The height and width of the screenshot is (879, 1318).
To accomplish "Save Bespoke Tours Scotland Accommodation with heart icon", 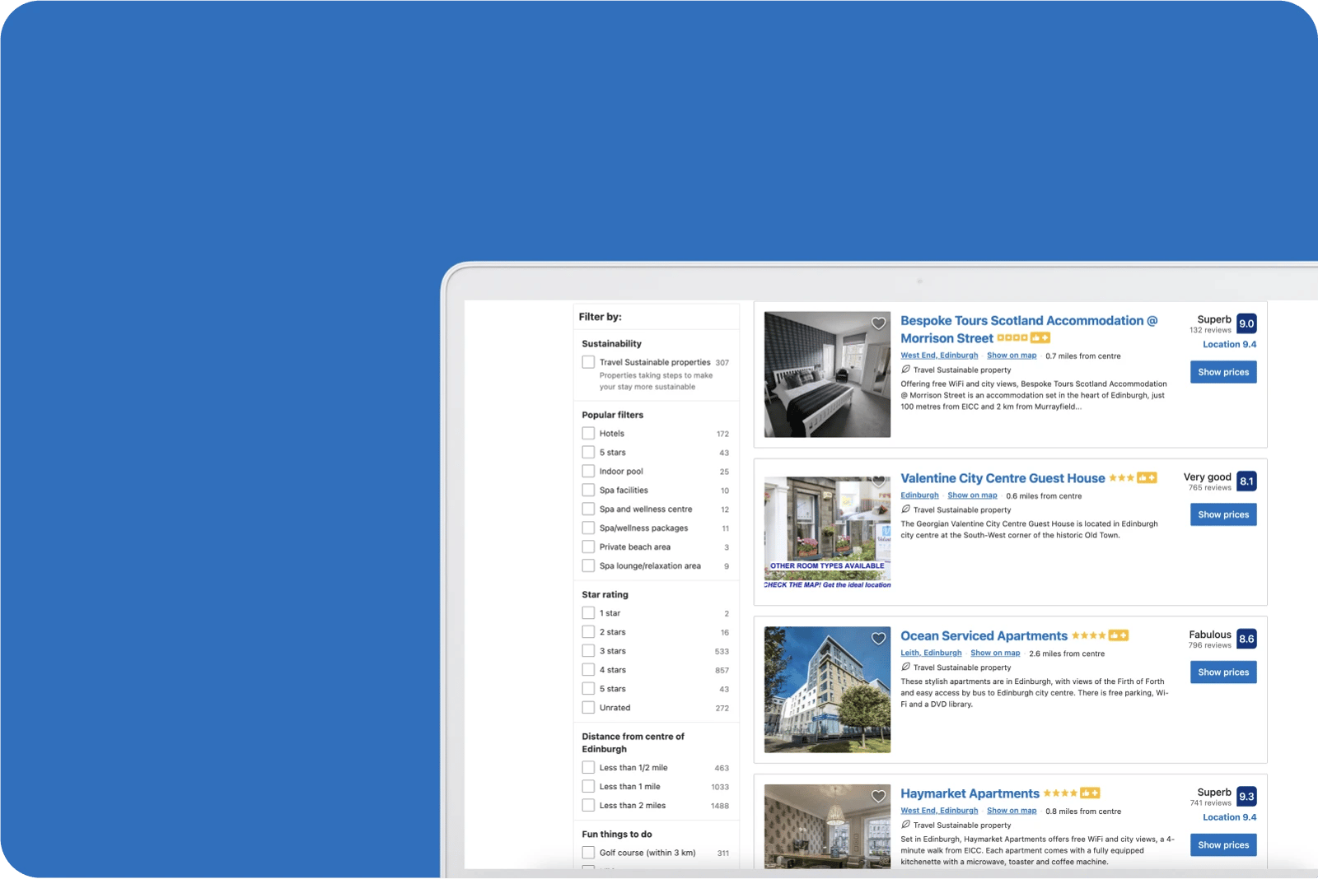I will 878,323.
